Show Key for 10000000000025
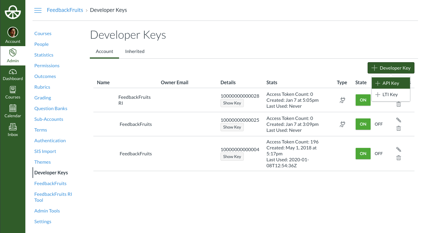424x233 pixels. coord(232,127)
